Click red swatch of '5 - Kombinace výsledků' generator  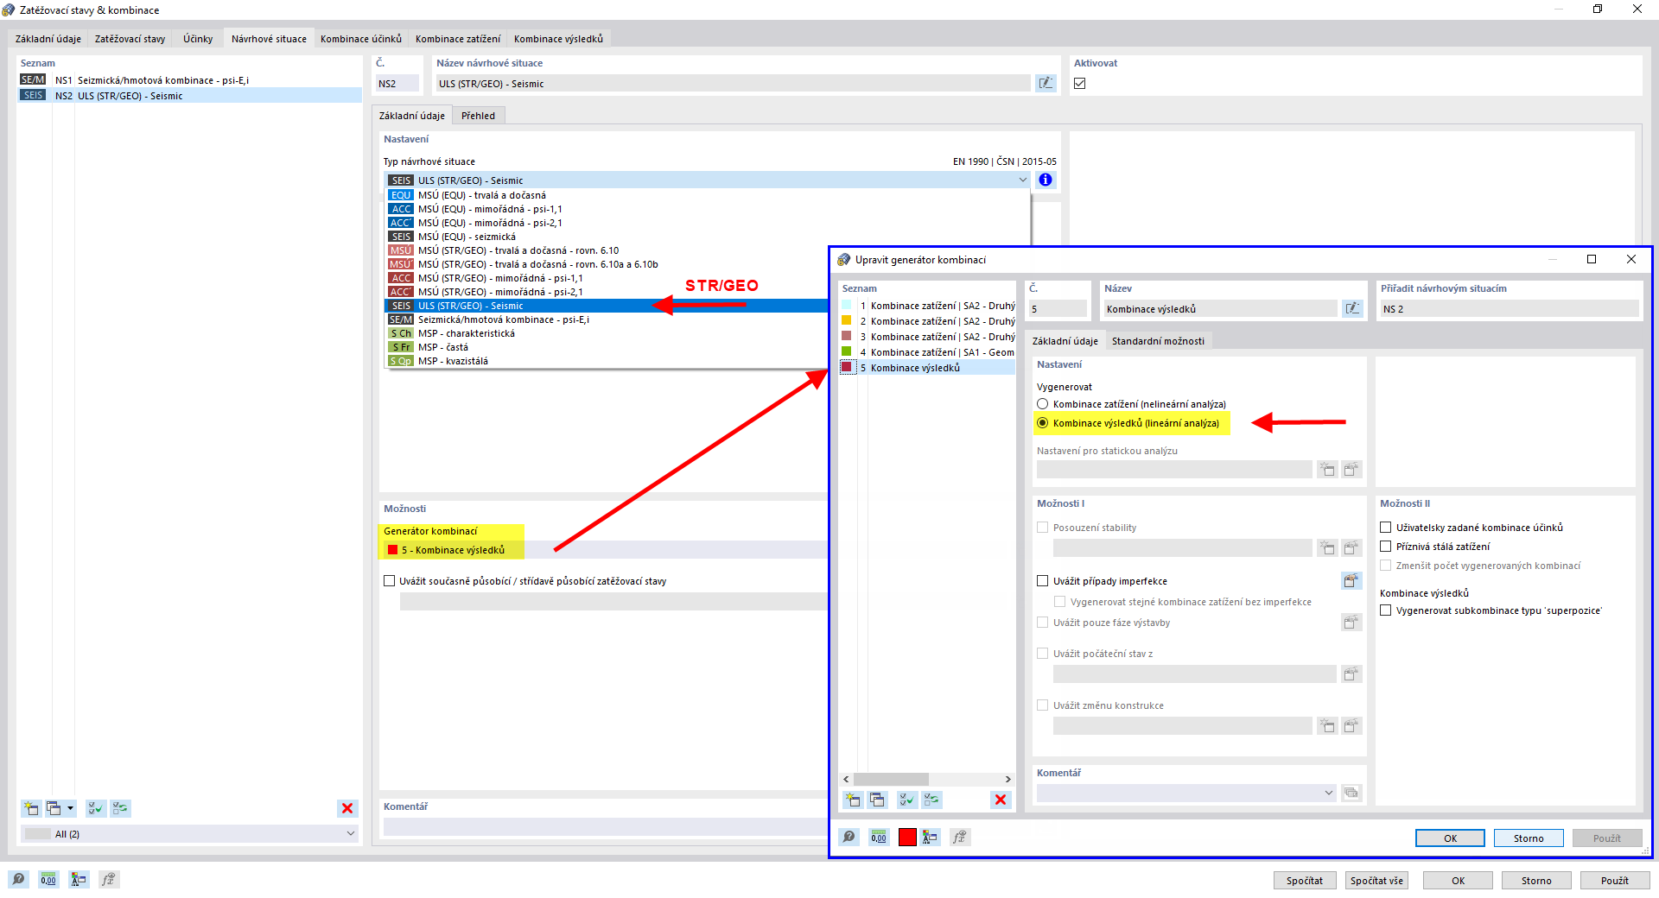click(393, 550)
